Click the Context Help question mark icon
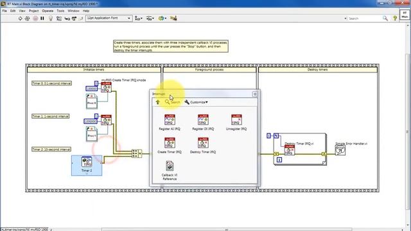The width and height of the screenshot is (411, 231). (x=395, y=18)
